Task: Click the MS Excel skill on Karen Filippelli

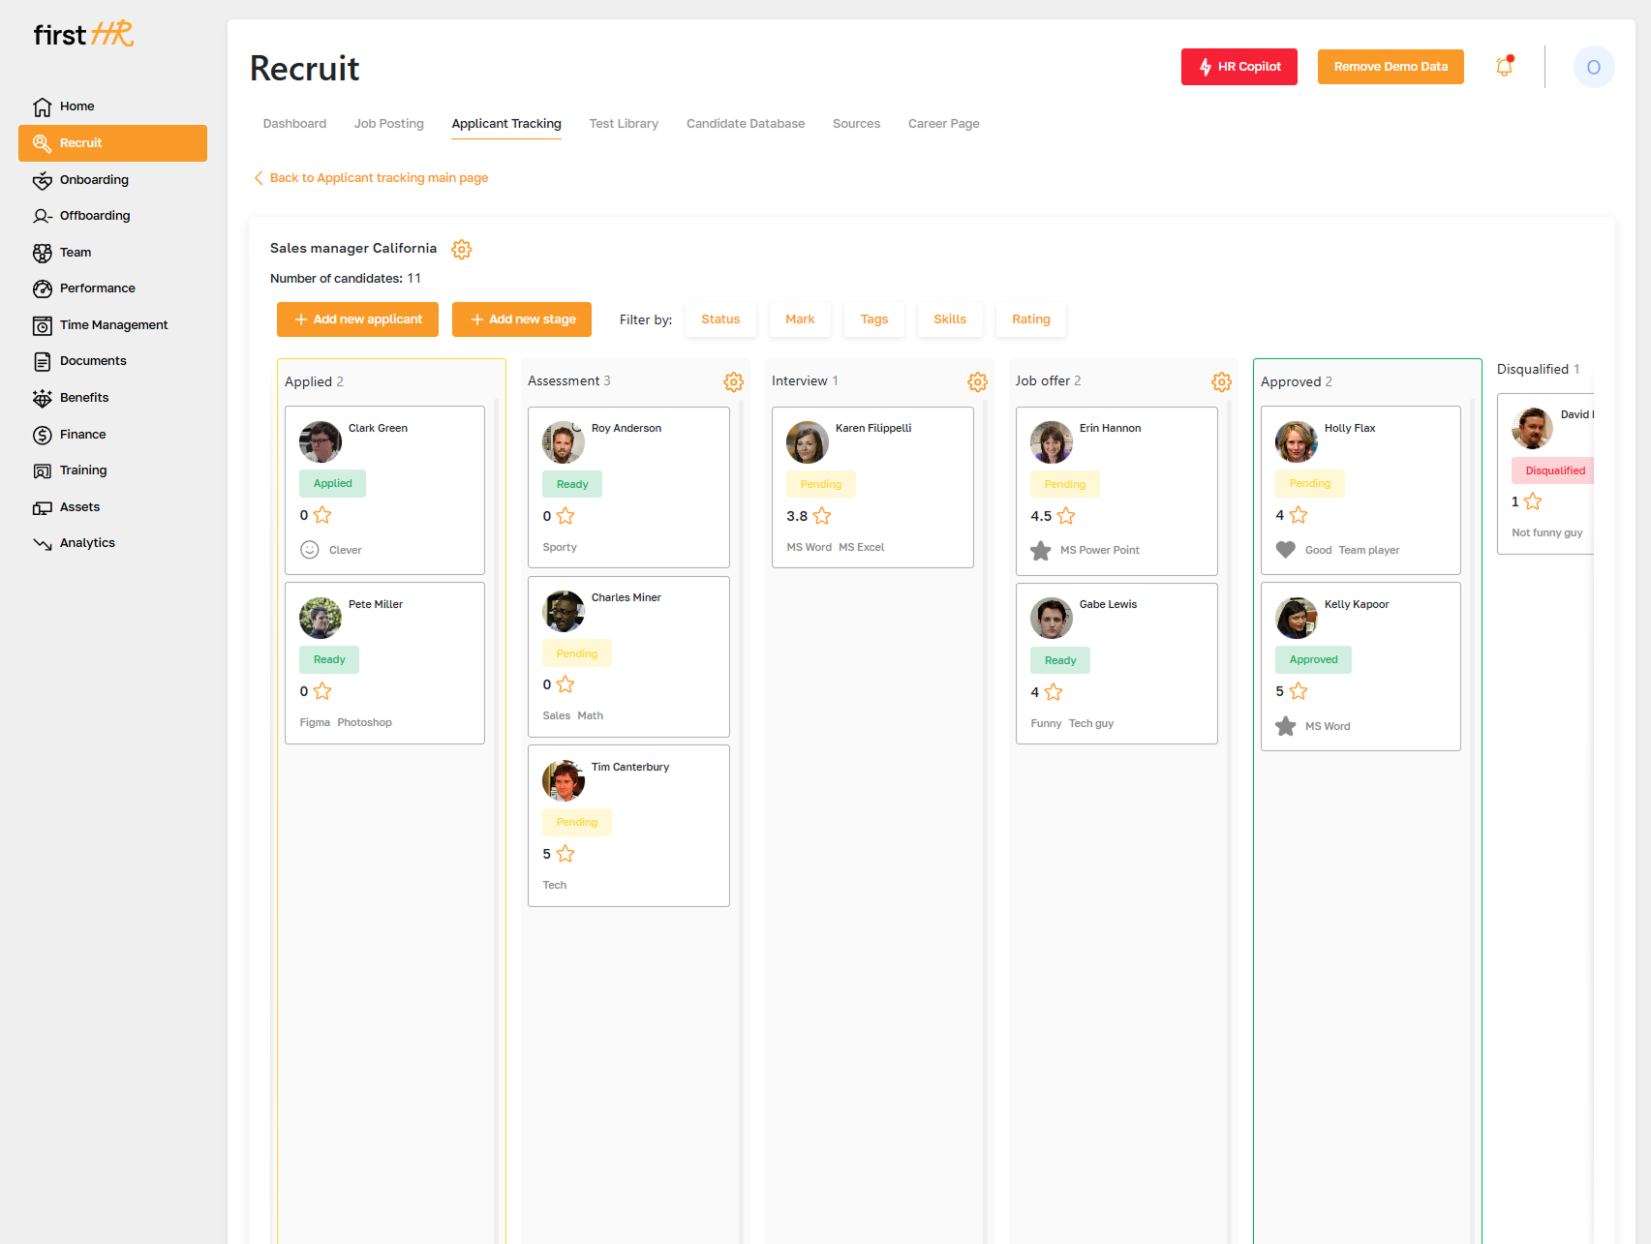Action: 862,547
